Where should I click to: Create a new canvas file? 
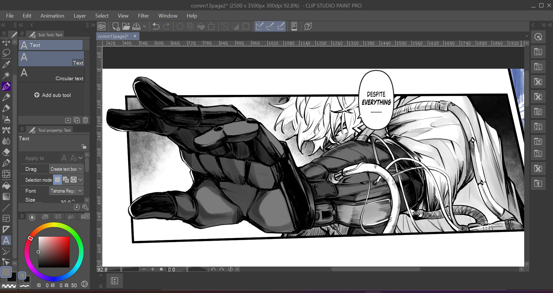[x=116, y=26]
